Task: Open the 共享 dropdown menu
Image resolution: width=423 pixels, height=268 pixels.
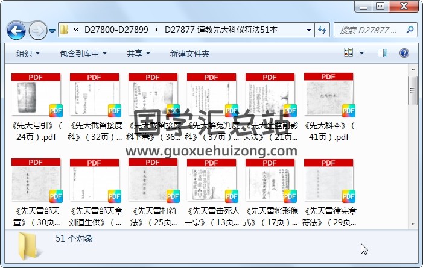Action: pos(138,54)
